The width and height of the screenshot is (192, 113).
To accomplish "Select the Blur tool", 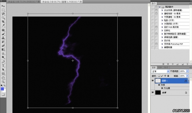I will (3, 53).
